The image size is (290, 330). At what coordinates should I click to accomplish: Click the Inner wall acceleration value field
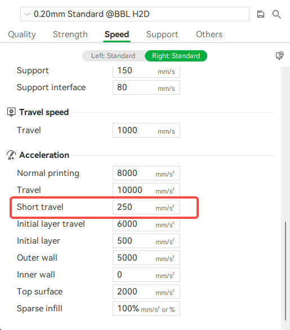146,275
